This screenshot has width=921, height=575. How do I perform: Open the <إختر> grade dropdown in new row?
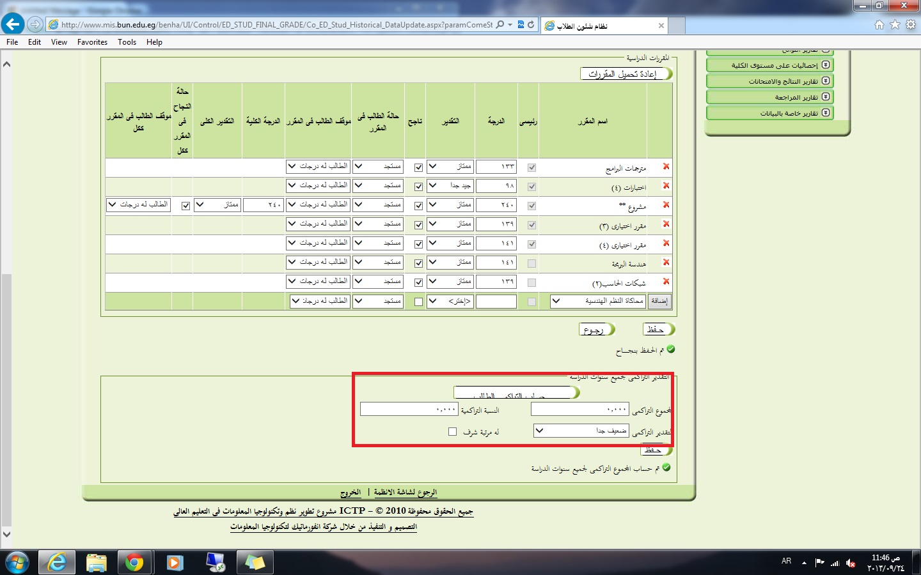[450, 301]
